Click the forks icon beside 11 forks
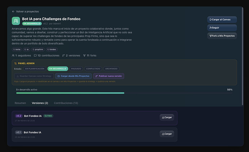This screenshot has height=152, width=249. click(x=84, y=56)
